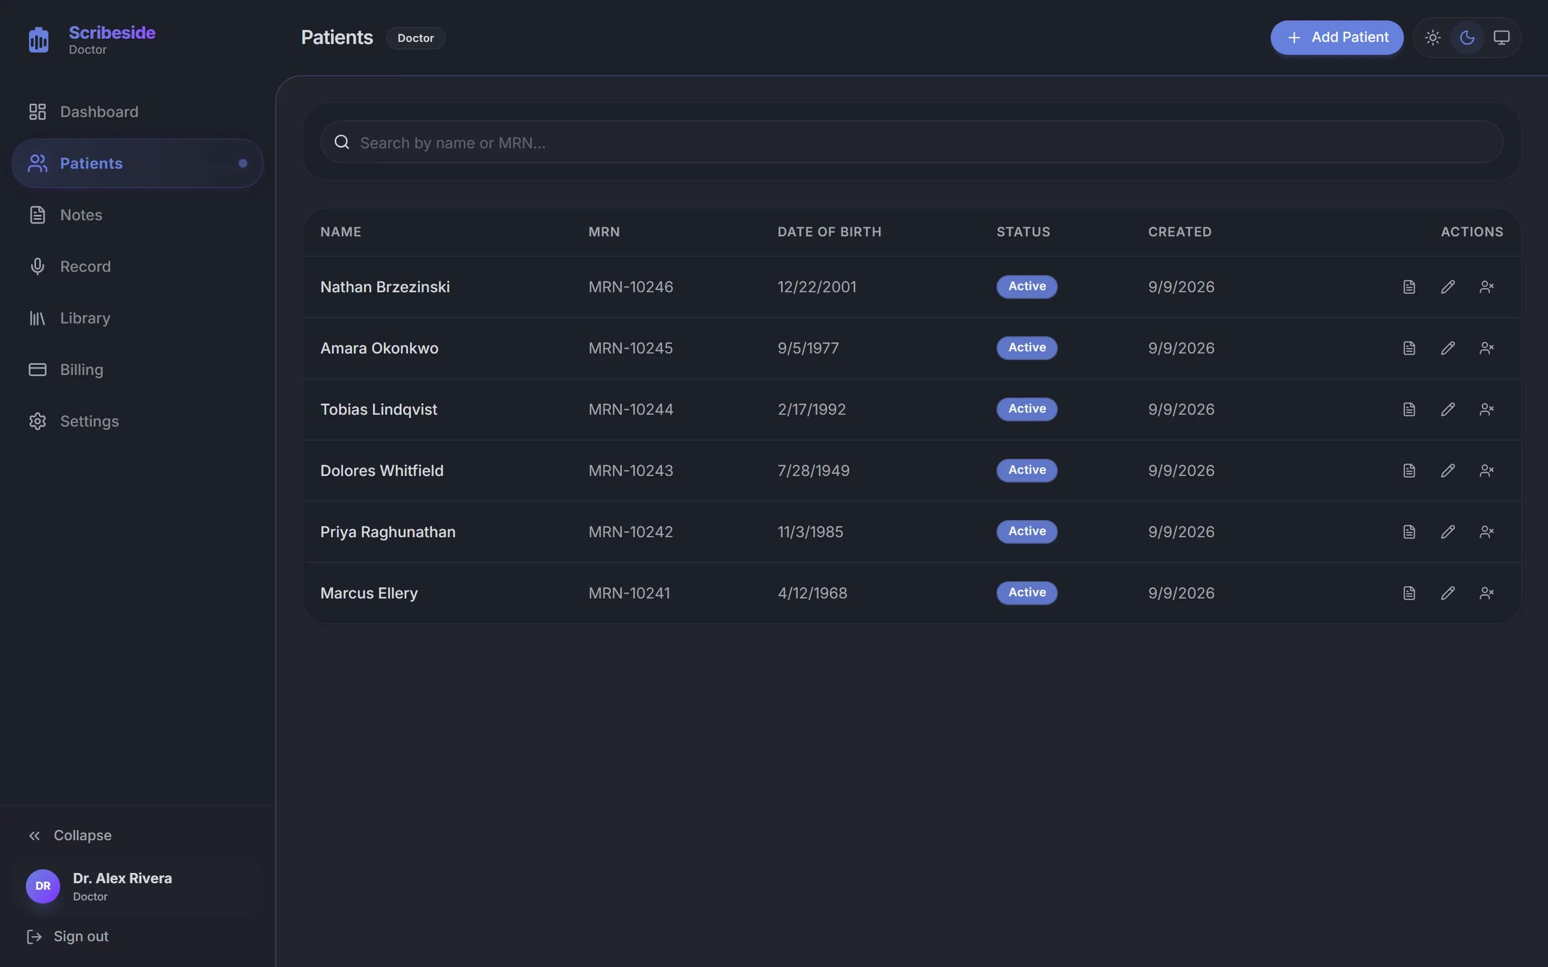Screen dimensions: 1548x967
Task: Open notes for Tobias Lindqvist
Action: 1409,409
